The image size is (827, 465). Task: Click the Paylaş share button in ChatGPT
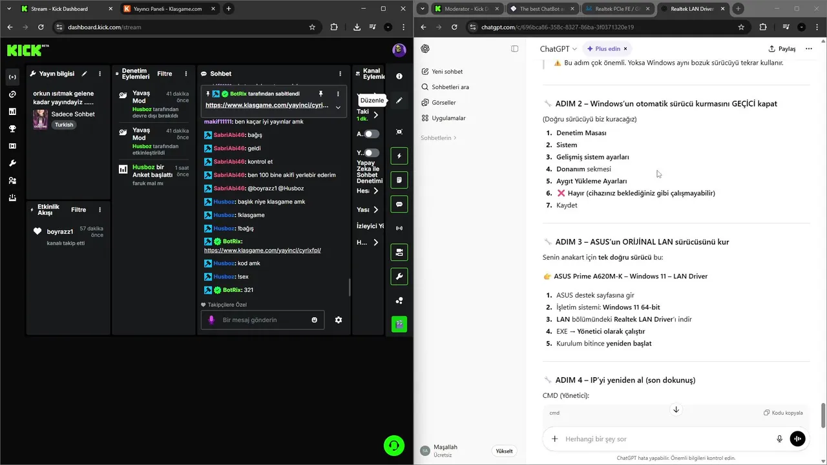coord(782,48)
